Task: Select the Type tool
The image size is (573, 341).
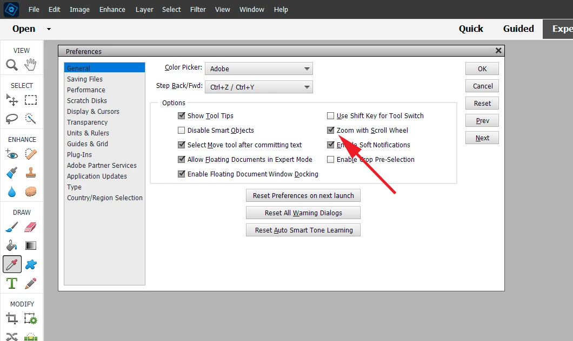Action: tap(12, 283)
